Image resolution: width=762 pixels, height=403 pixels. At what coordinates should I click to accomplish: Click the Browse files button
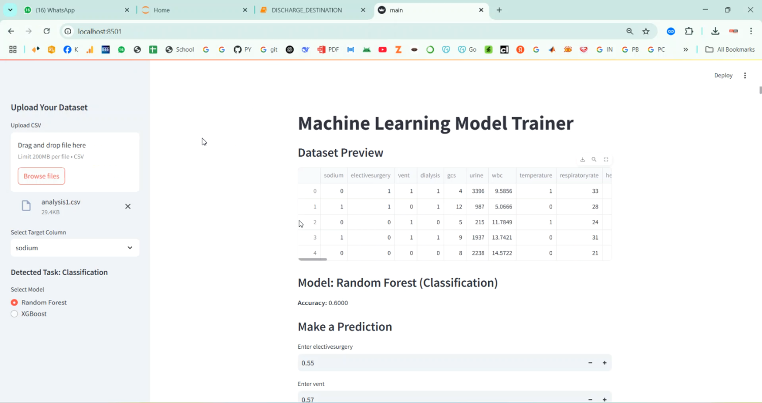pos(41,176)
